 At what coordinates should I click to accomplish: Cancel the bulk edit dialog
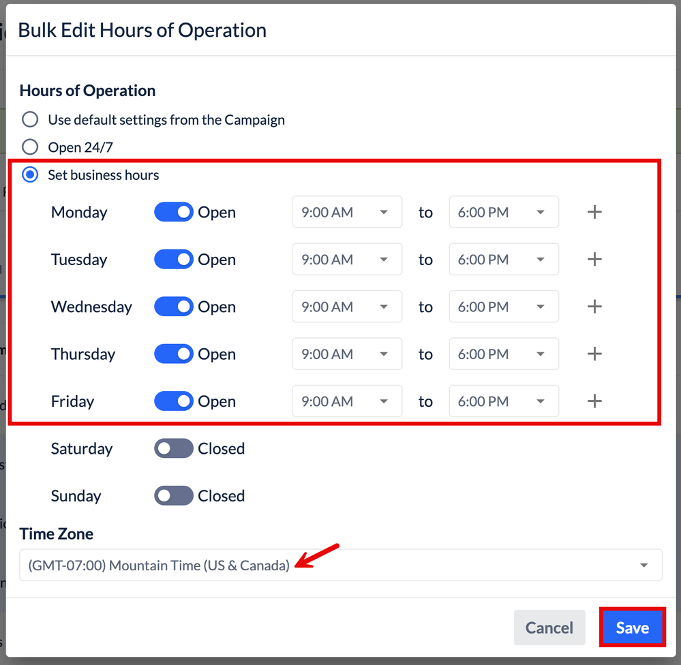click(x=549, y=628)
